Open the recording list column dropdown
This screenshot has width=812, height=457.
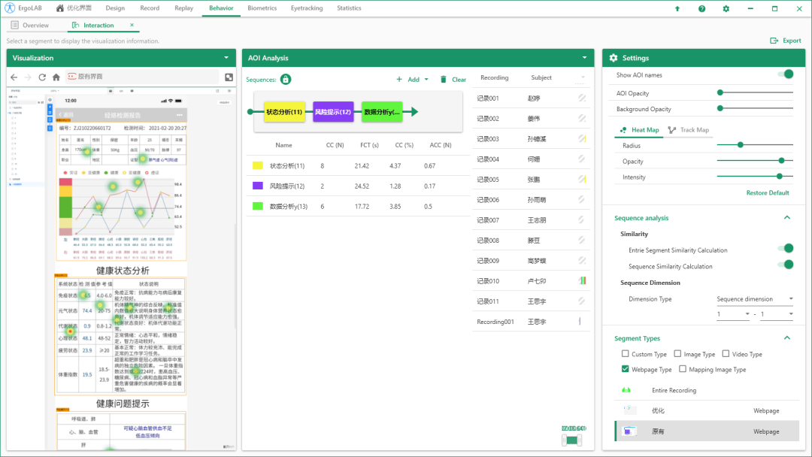coord(583,77)
